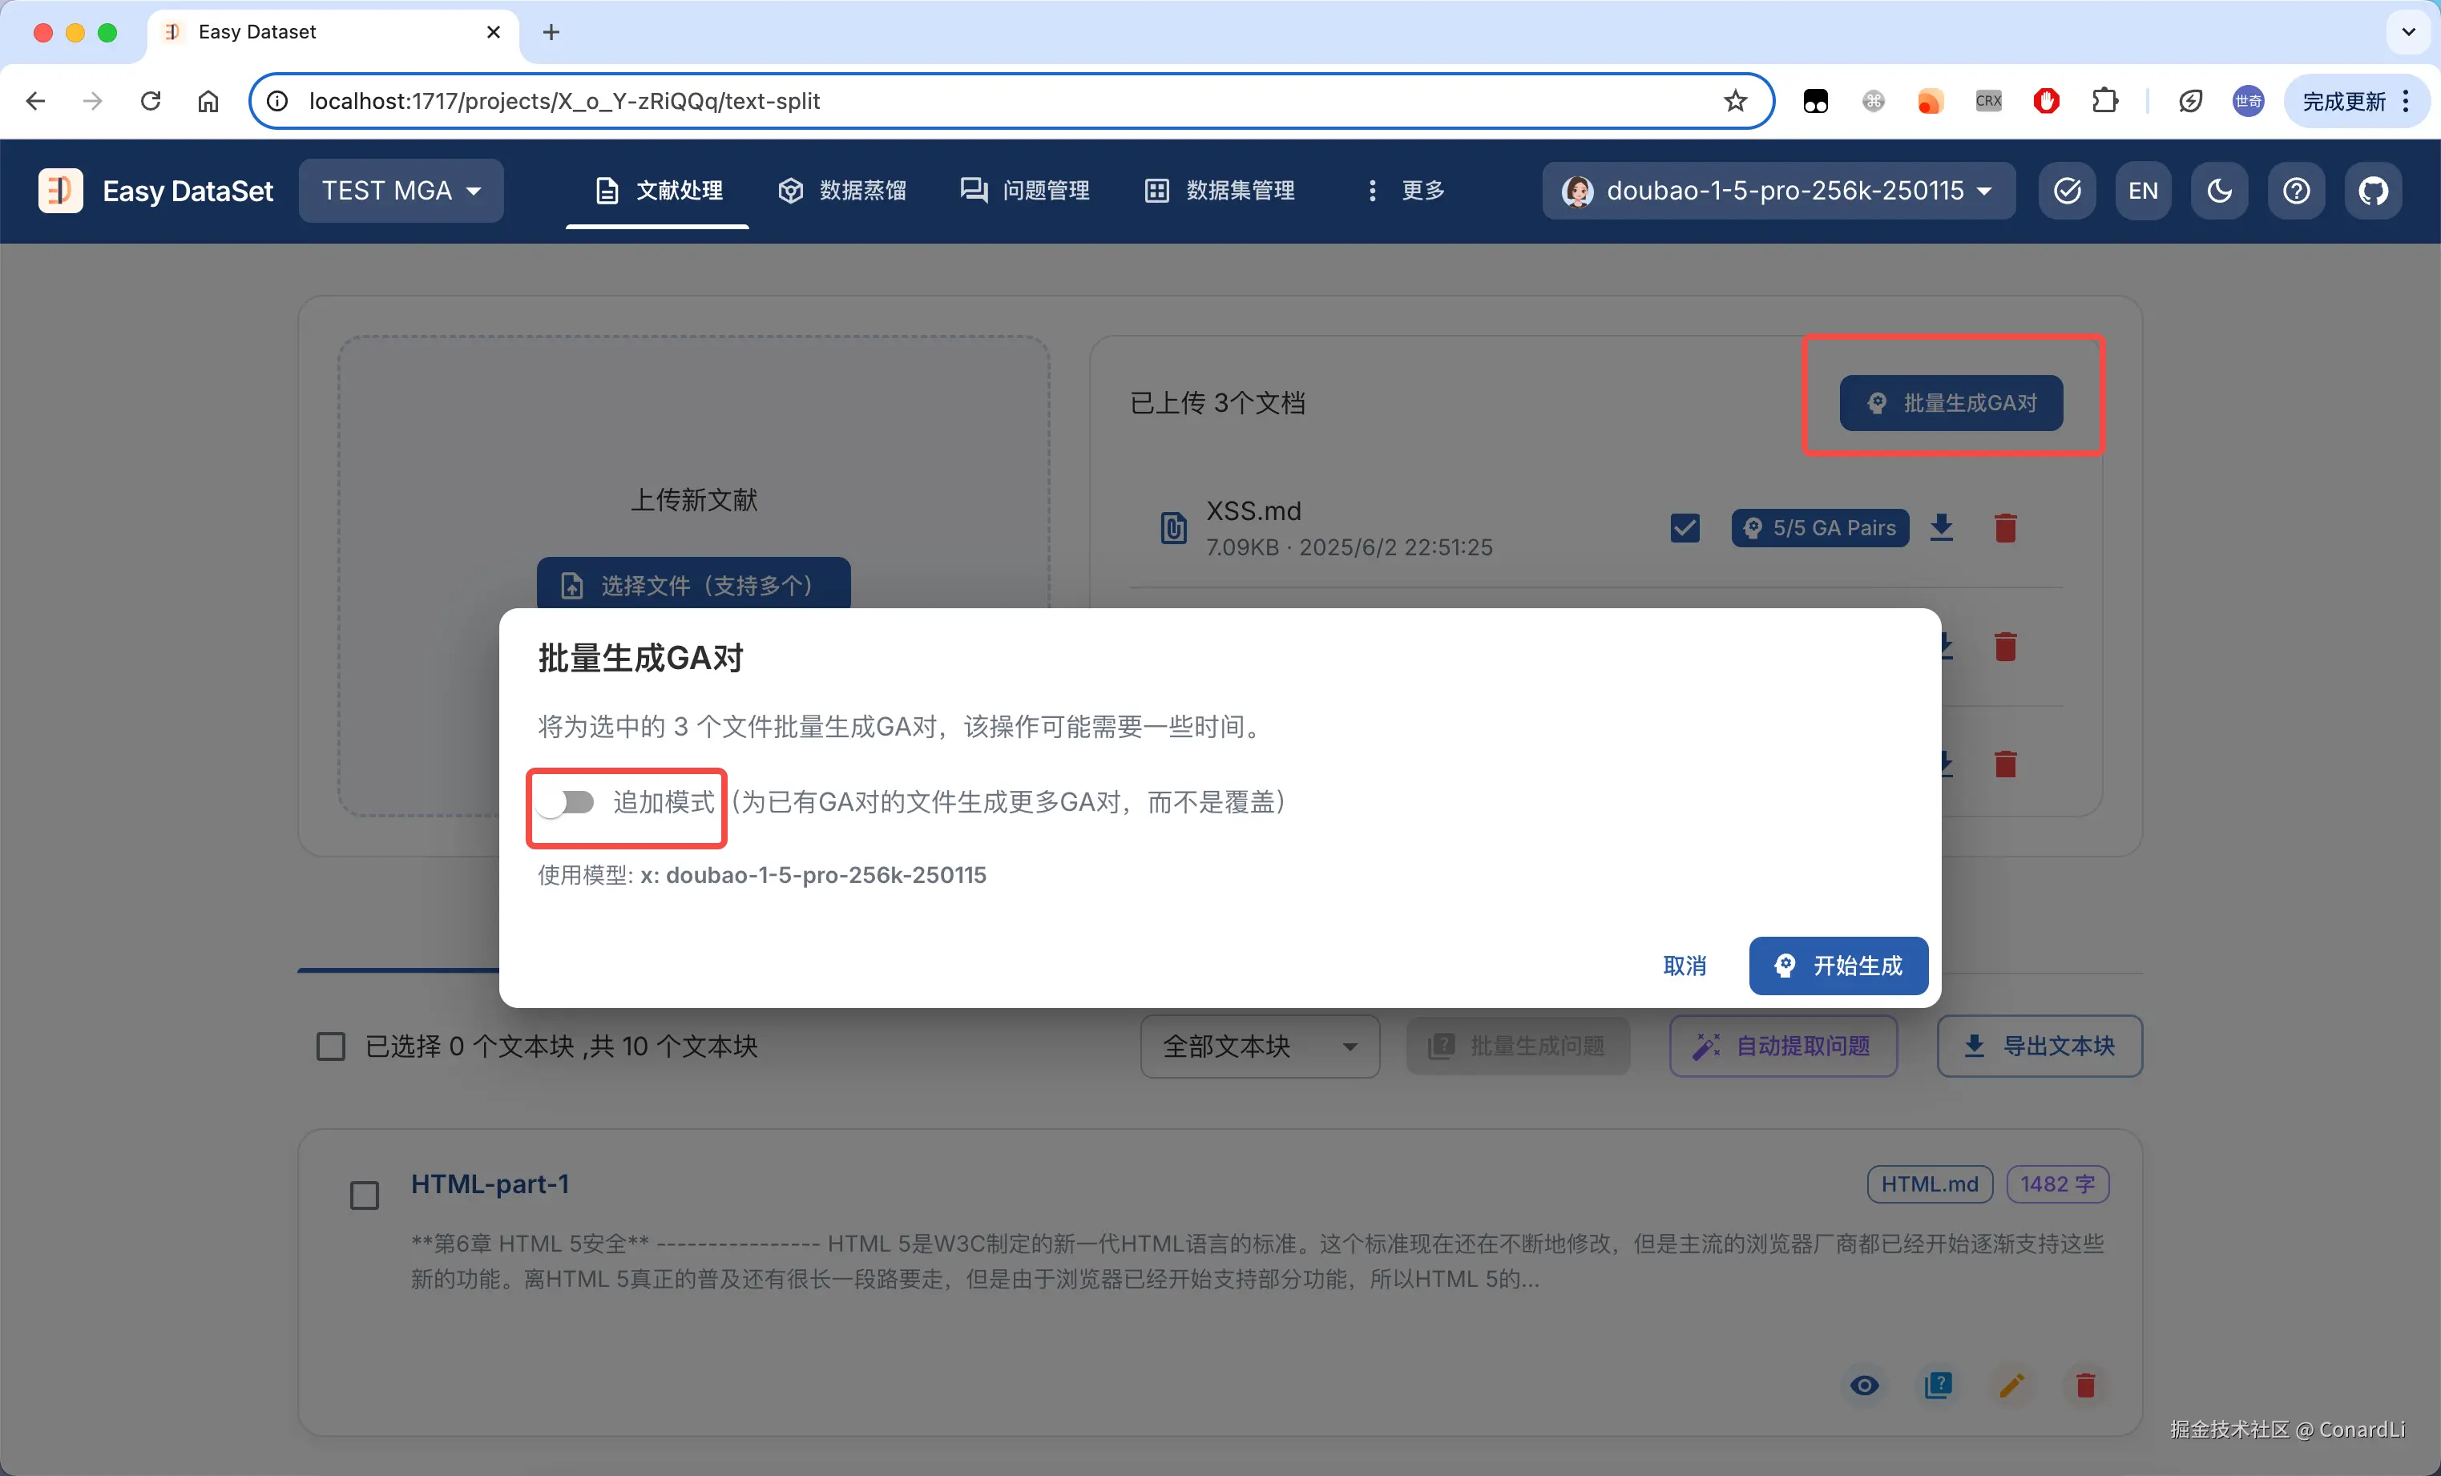Click the GitHub icon in header

click(2373, 190)
